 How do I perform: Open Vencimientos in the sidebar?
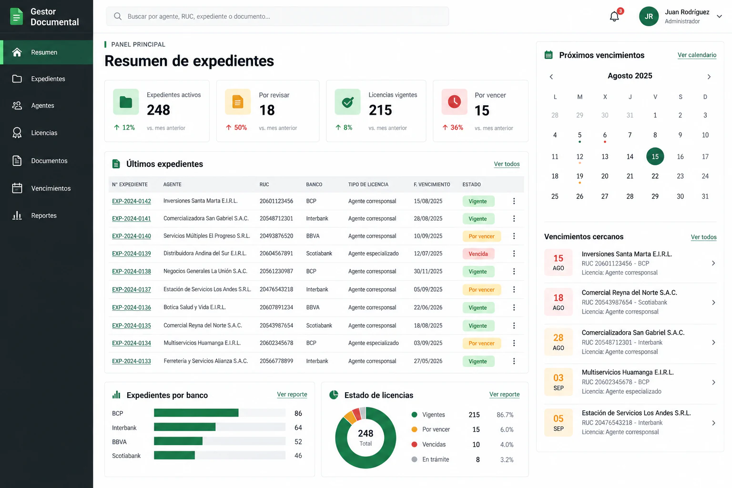click(47, 188)
